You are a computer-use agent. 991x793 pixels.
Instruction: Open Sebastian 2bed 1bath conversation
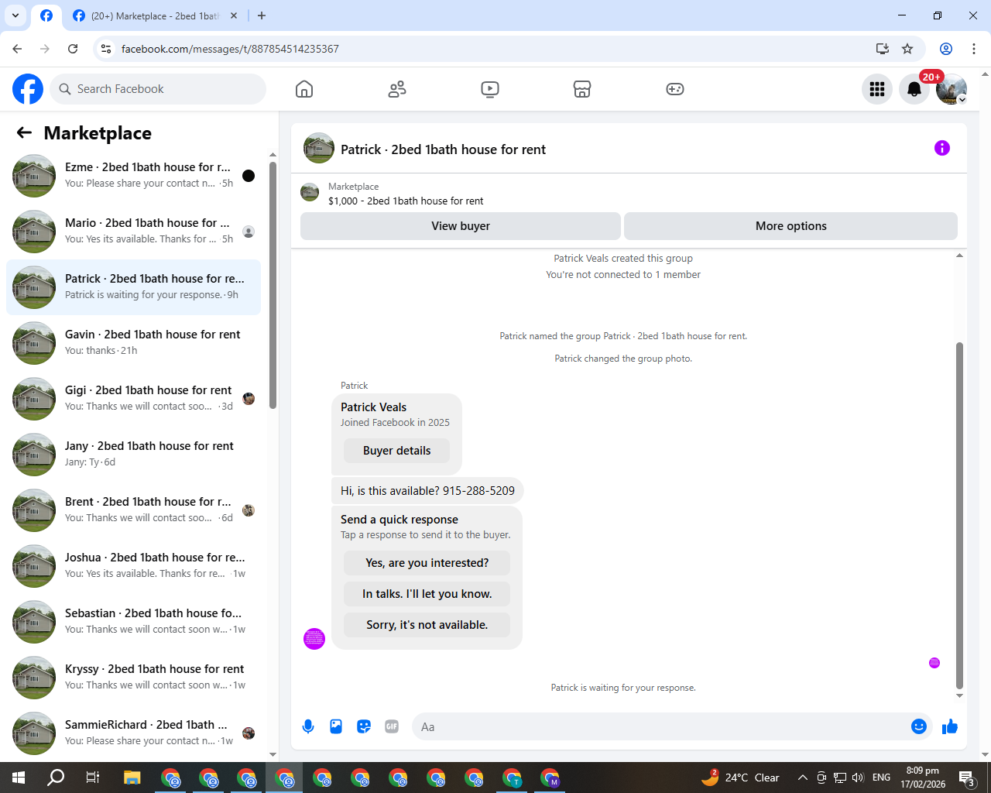pyautogui.click(x=133, y=622)
